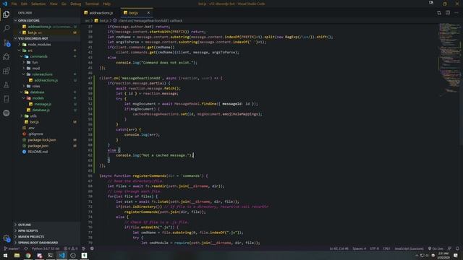Image resolution: width=463 pixels, height=260 pixels.
Task: Open the Extensions view
Action: pyautogui.click(x=7, y=71)
